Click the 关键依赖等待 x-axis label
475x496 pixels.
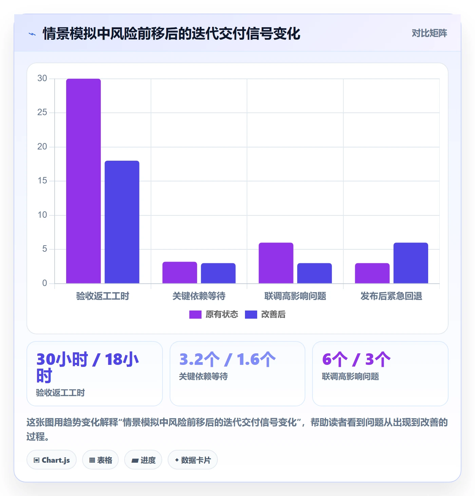pos(199,296)
